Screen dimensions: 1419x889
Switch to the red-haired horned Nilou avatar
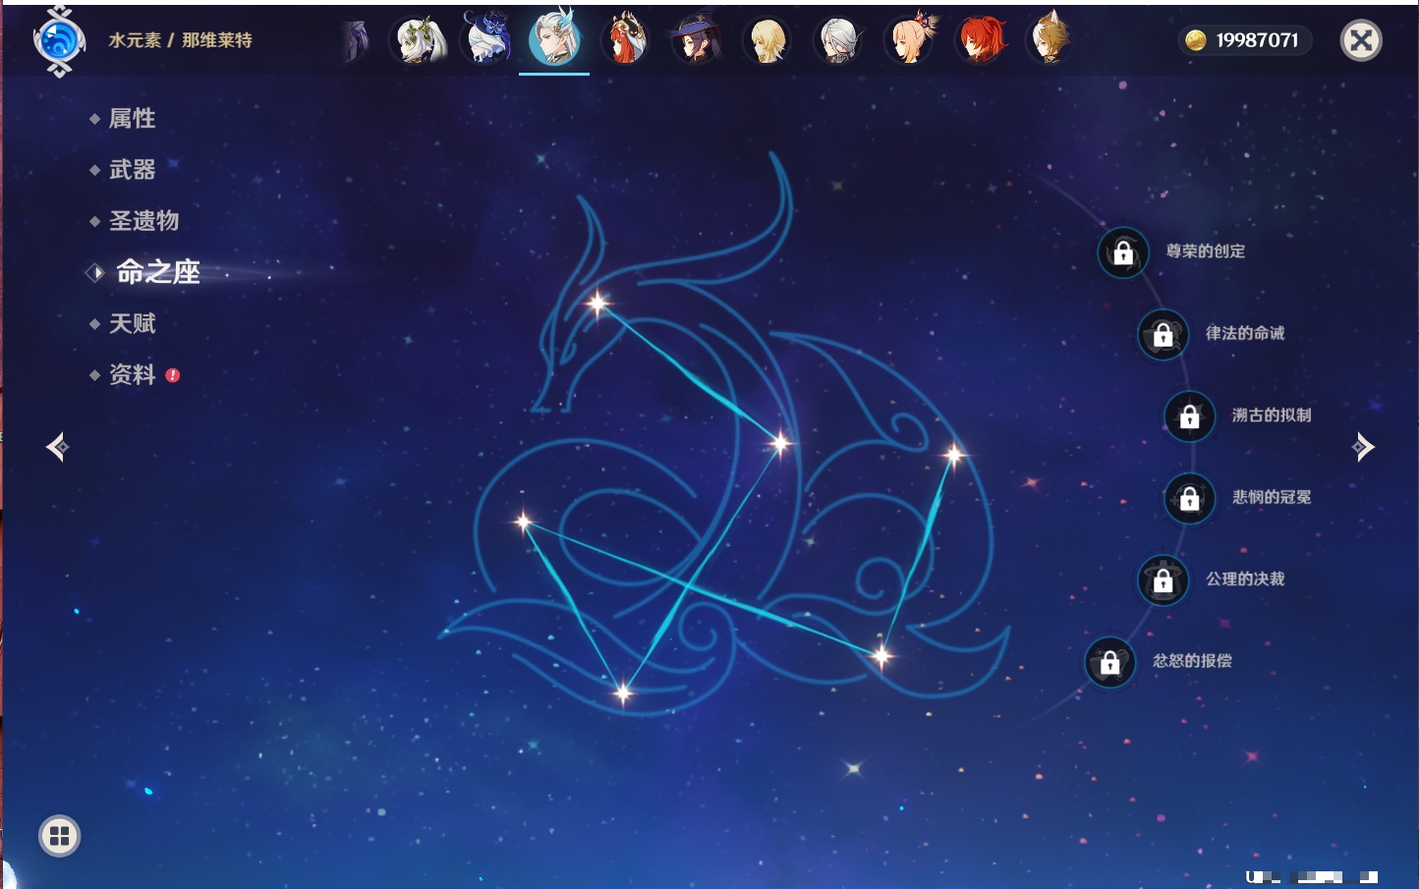coord(626,40)
